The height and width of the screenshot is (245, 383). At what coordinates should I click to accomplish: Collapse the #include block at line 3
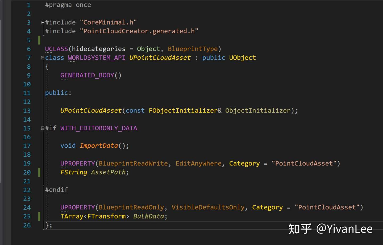tap(43, 23)
